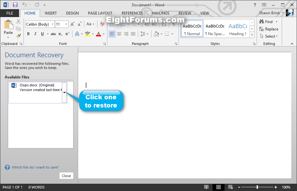Click the zoom slider handle in status bar
Image resolution: width=297 pixels, height=191 pixels.
click(x=257, y=187)
